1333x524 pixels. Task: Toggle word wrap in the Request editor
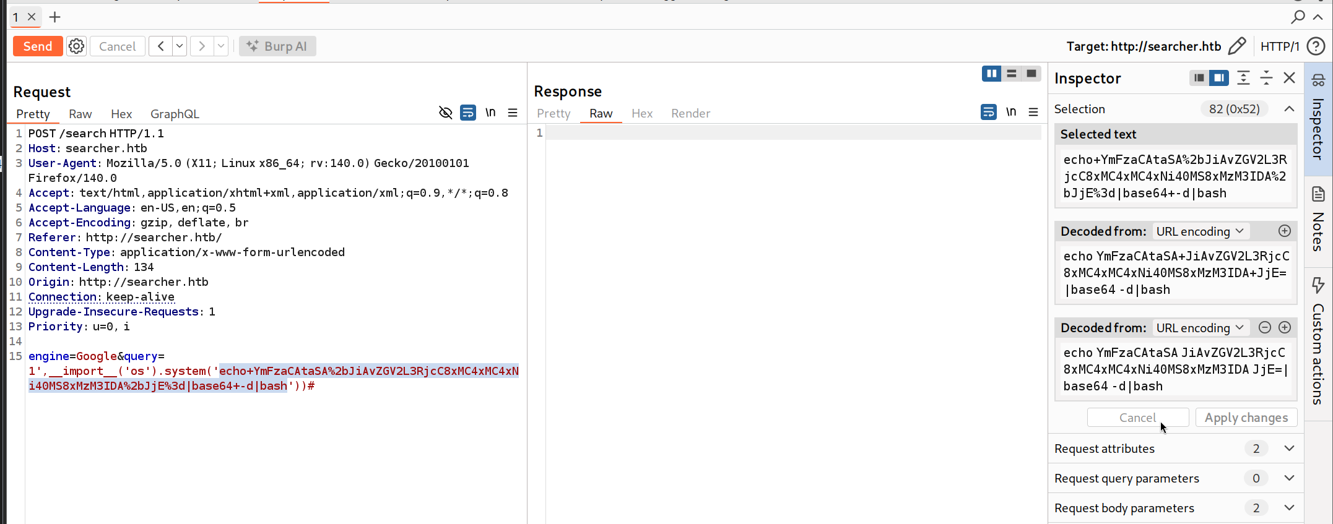coord(468,113)
